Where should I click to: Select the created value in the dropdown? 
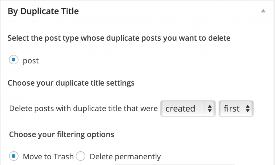[x=181, y=108]
